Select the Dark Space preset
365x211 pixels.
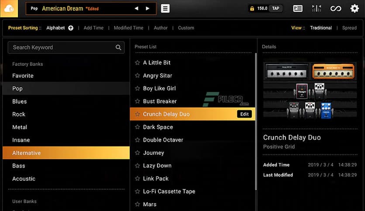(193, 127)
